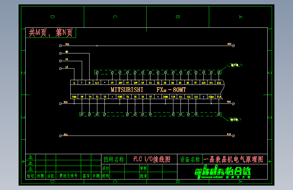Click the MITSUBISHI text on the PLC
Image resolution: width=293 pixels, height=190 pixels.
click(x=127, y=90)
